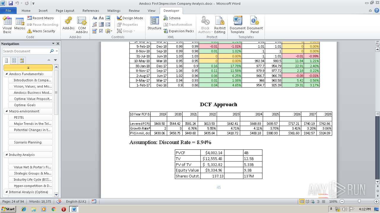Insert Date Picker content control
This screenshot has width=380, height=213.
pyautogui.click(x=95, y=31)
